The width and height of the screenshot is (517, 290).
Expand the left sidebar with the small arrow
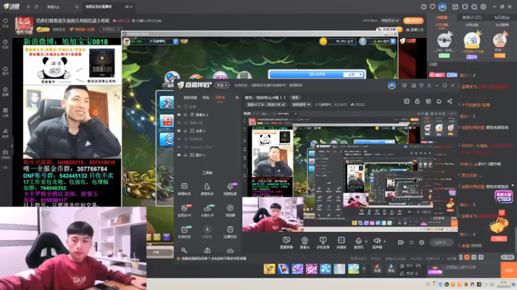tap(12, 146)
